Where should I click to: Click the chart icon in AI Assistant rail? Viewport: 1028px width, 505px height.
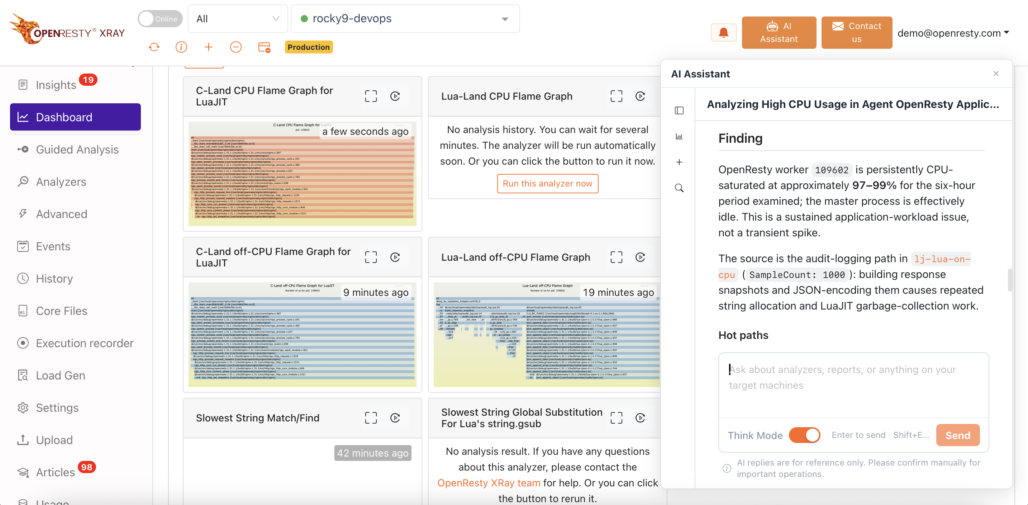tap(679, 137)
